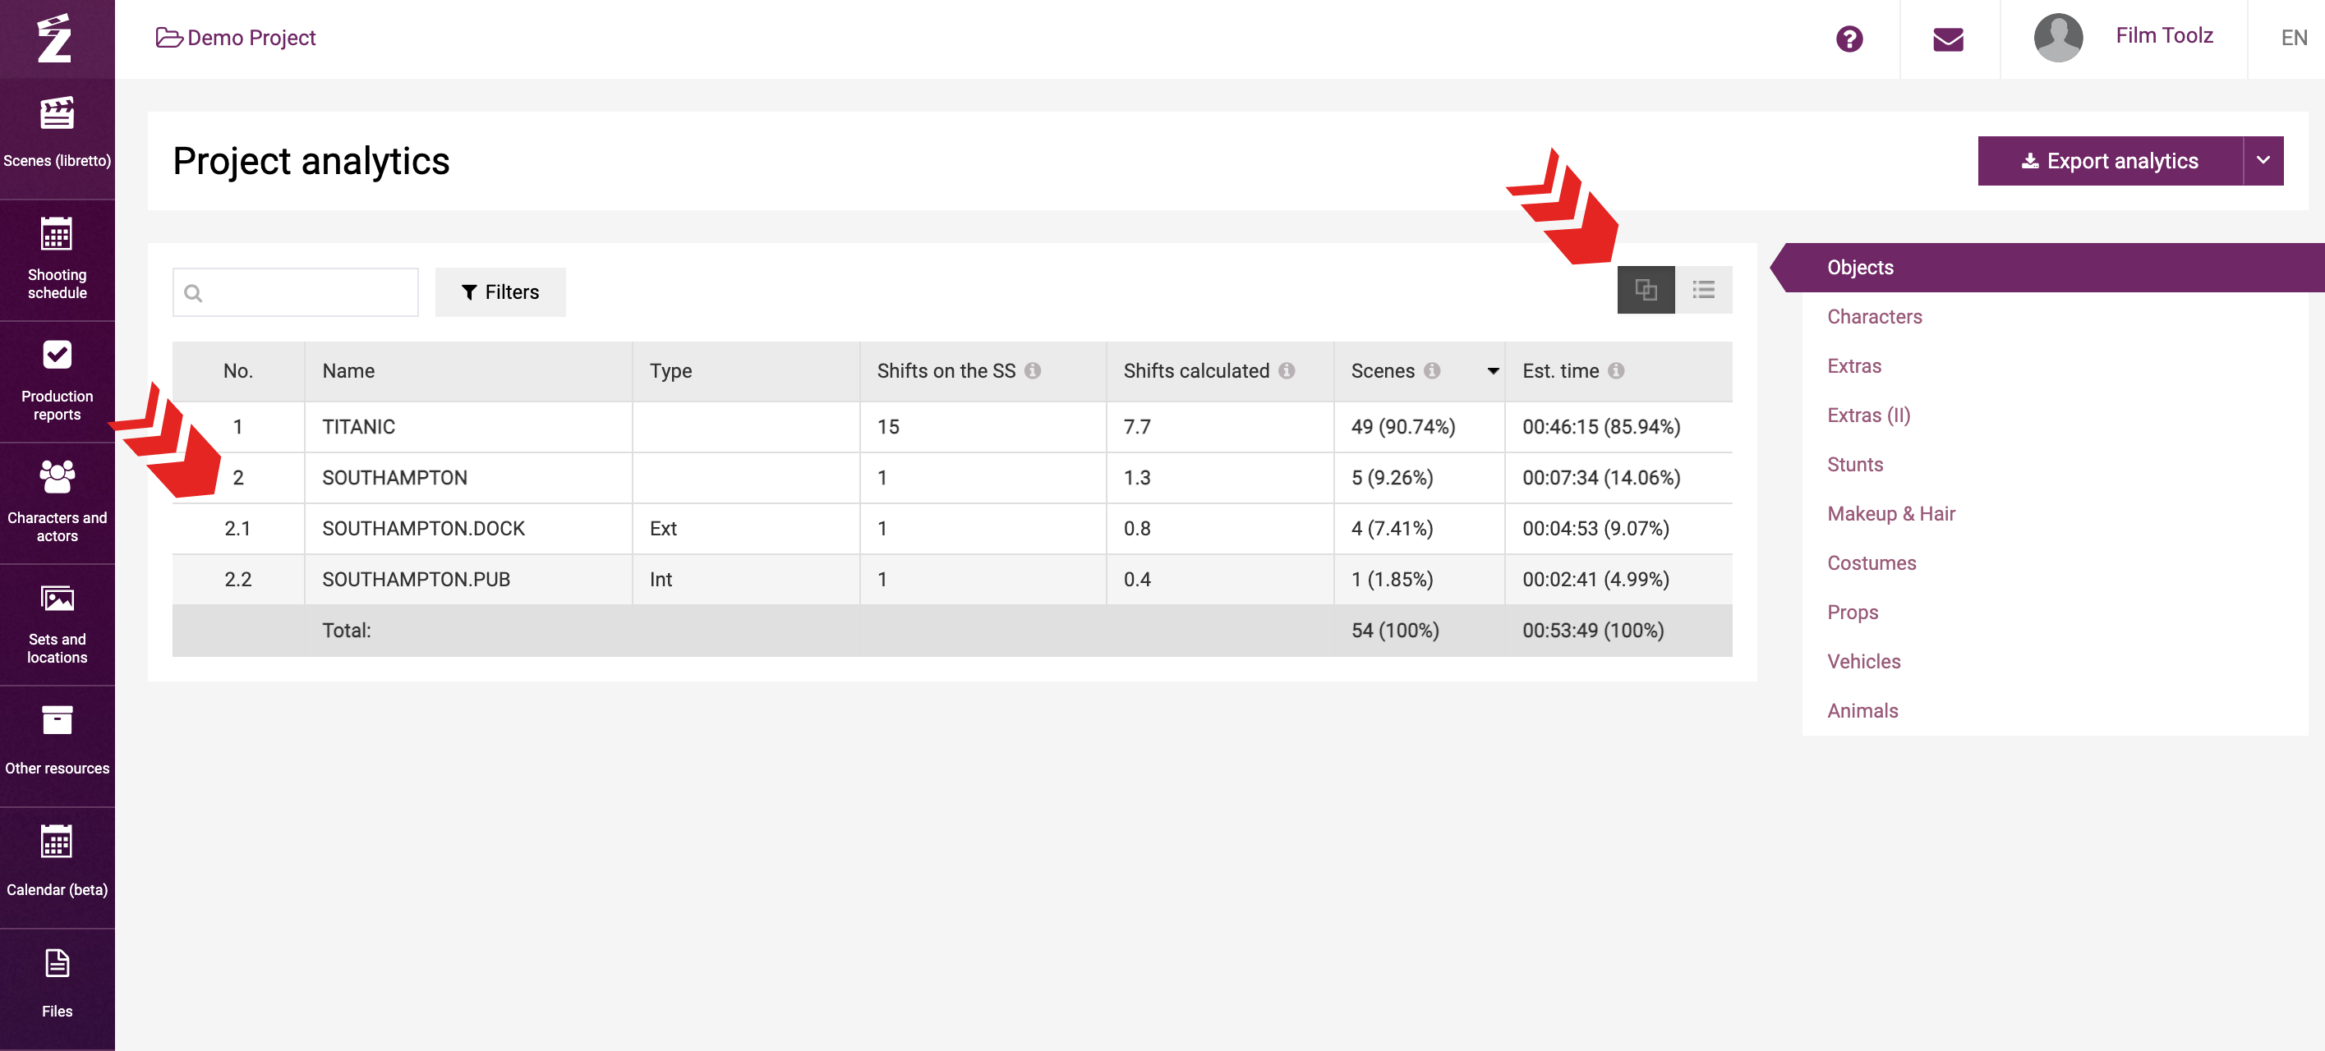Click Shifts calculated info icon

[1287, 371]
